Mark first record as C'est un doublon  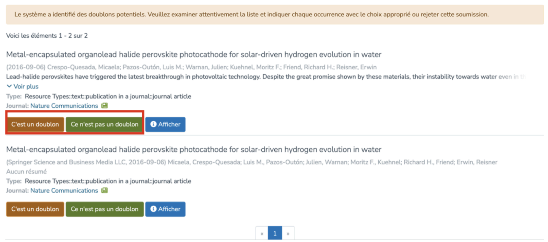point(35,124)
